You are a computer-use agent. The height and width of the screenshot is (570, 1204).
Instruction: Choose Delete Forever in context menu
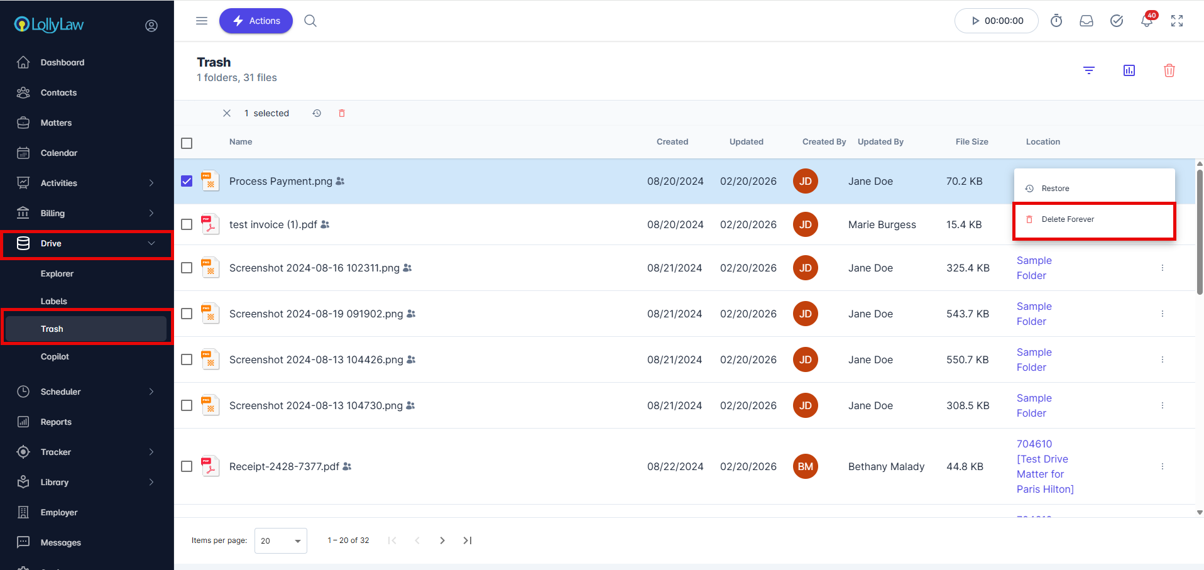coord(1094,219)
